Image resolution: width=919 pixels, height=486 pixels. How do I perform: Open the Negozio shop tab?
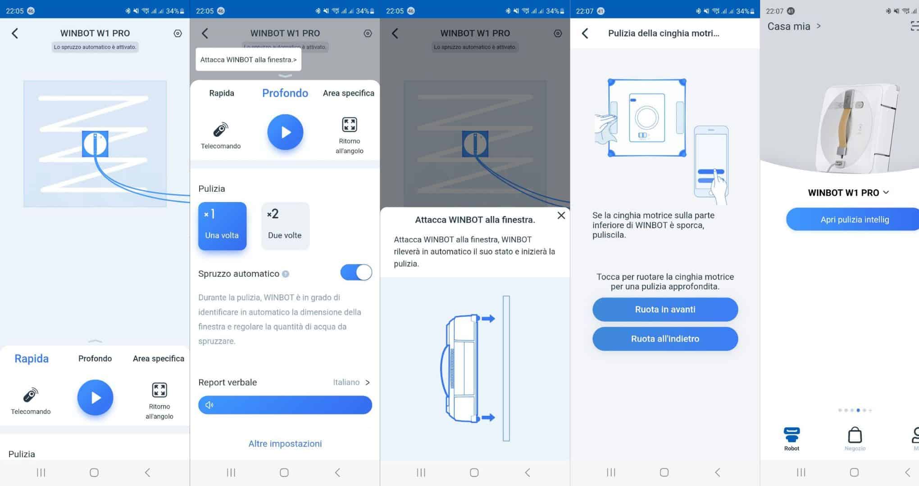[x=855, y=439]
